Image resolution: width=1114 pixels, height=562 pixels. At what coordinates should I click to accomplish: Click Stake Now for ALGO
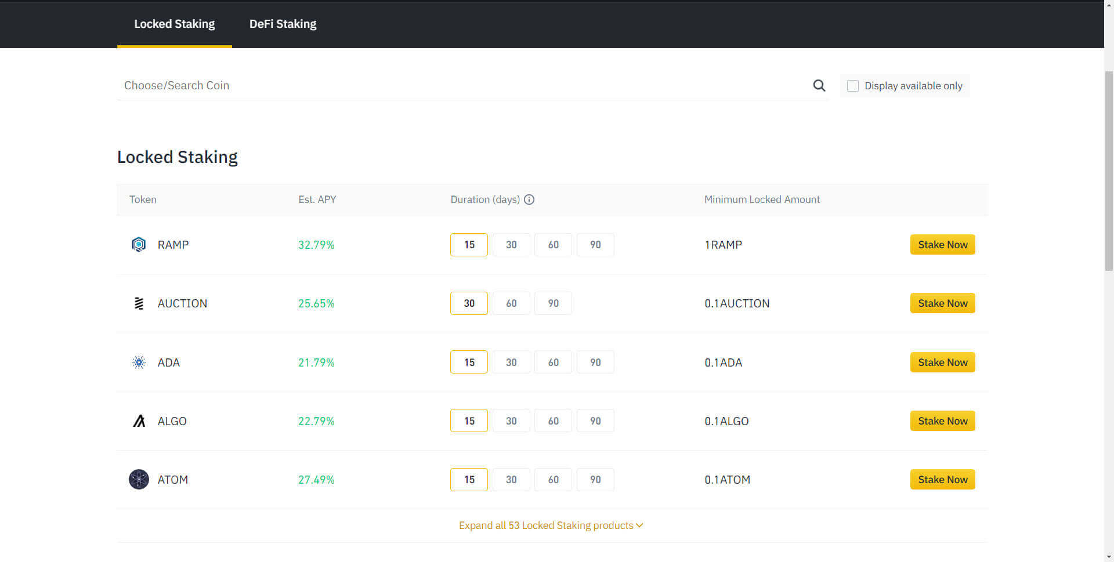(942, 421)
